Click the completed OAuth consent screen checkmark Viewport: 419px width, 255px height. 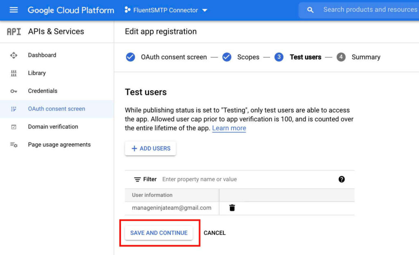pyautogui.click(x=131, y=57)
